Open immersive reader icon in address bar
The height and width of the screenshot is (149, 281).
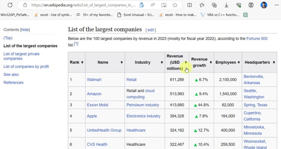click(164, 5)
